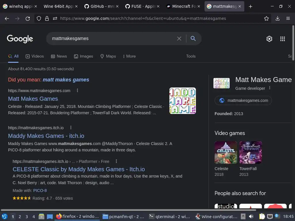Click the 'matt makes games' suggestion
Image resolution: width=295 pixels, height=221 pixels.
(x=66, y=80)
